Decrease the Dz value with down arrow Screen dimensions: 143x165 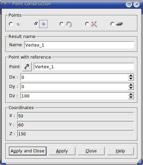(131, 97)
